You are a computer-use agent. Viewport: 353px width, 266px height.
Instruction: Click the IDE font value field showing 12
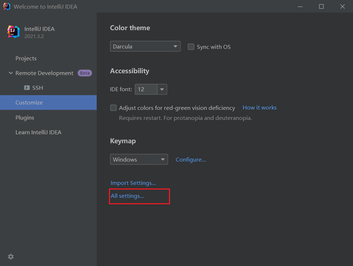146,89
